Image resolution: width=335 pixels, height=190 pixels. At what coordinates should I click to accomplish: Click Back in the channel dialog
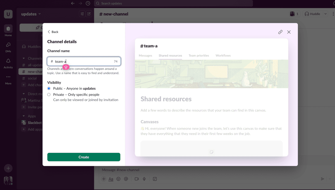[53, 32]
